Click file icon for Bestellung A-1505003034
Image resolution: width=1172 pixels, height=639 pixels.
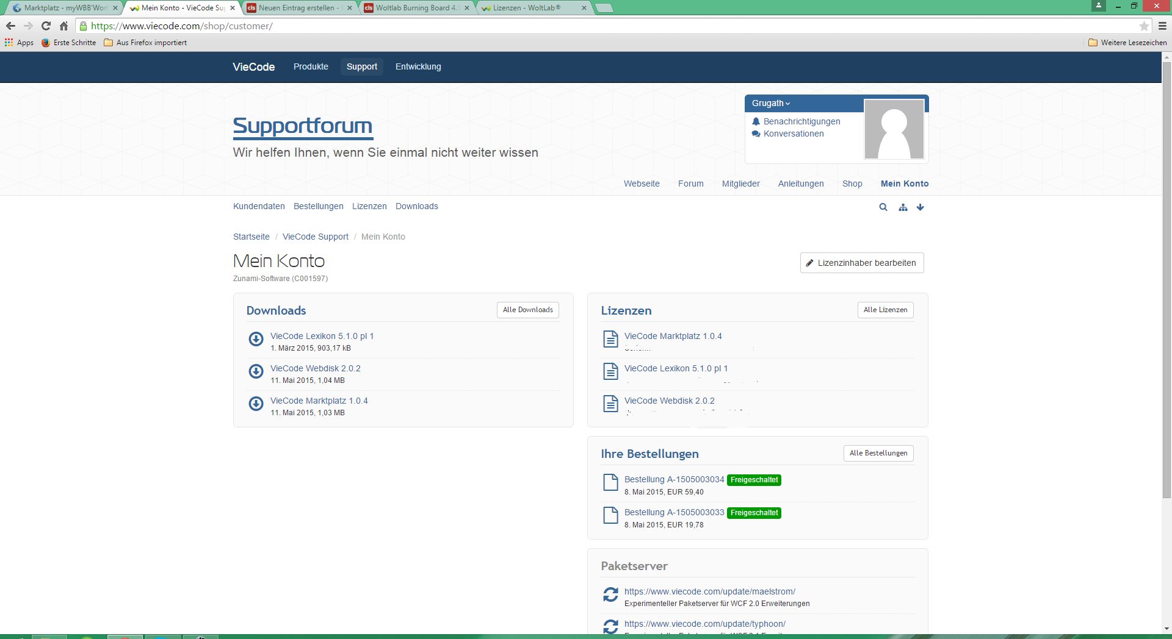click(x=610, y=482)
